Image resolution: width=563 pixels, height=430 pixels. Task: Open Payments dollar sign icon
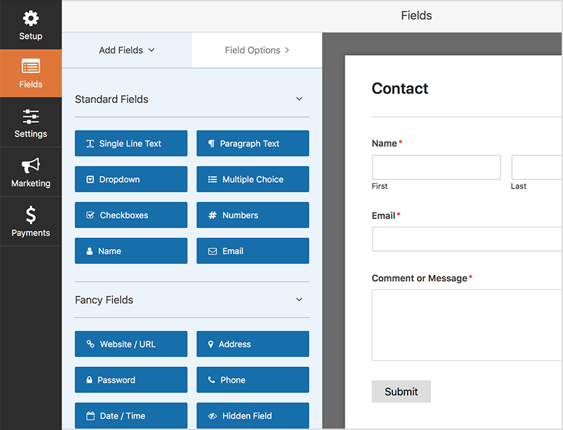pyautogui.click(x=31, y=215)
